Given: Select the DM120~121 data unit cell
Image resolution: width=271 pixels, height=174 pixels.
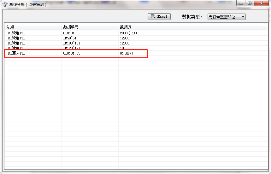Looking at the screenshot, I should 72,48.
